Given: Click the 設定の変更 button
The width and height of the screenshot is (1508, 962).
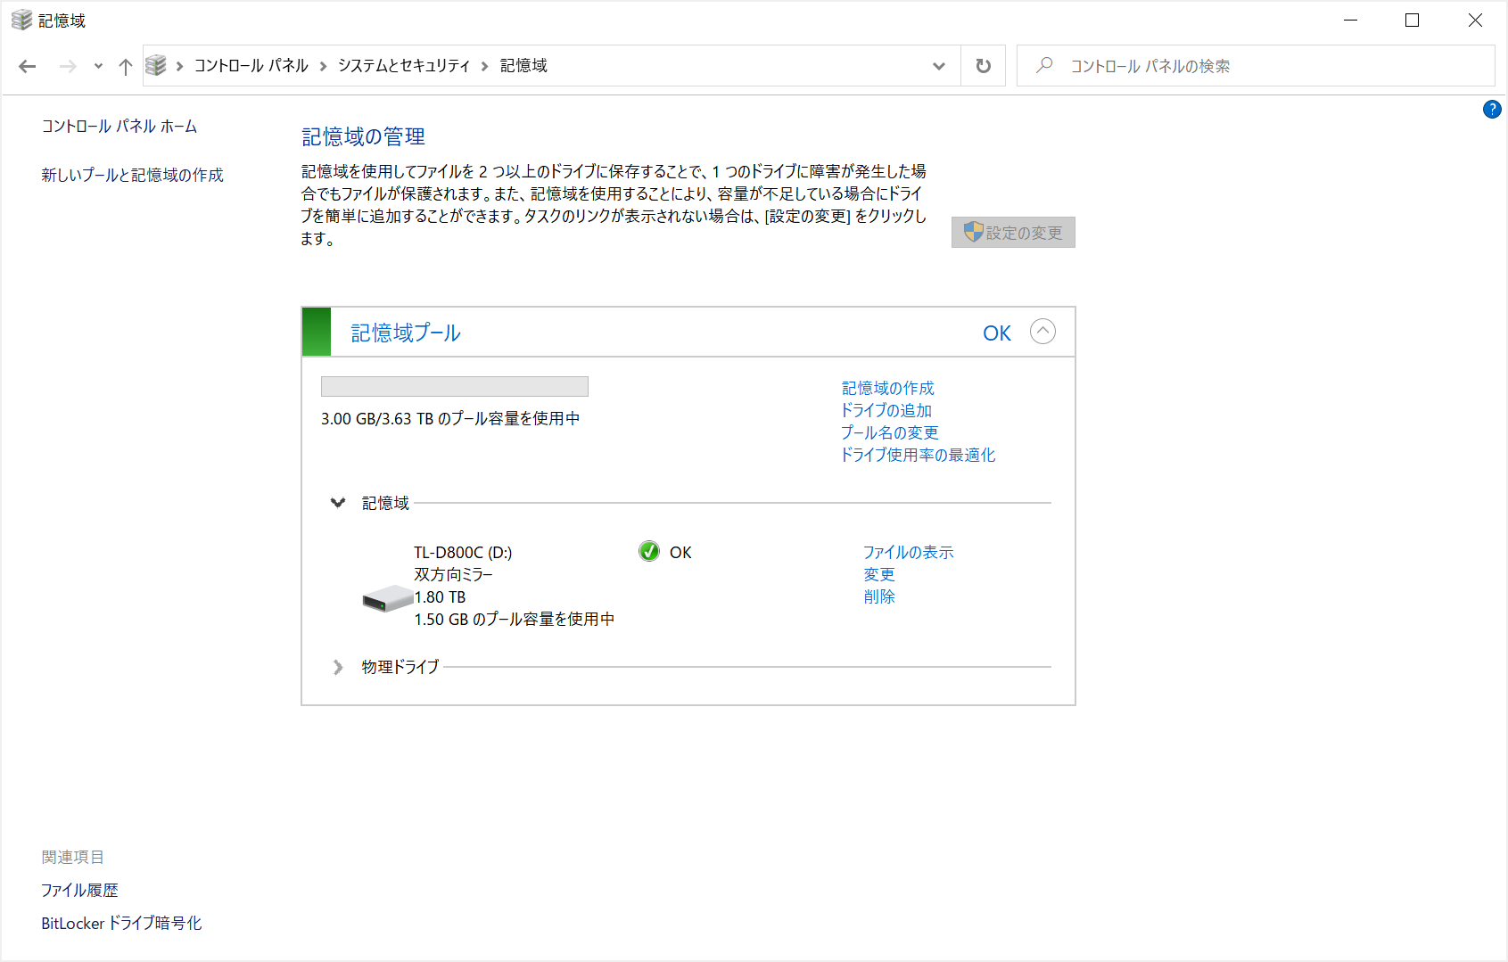Looking at the screenshot, I should click(1013, 233).
